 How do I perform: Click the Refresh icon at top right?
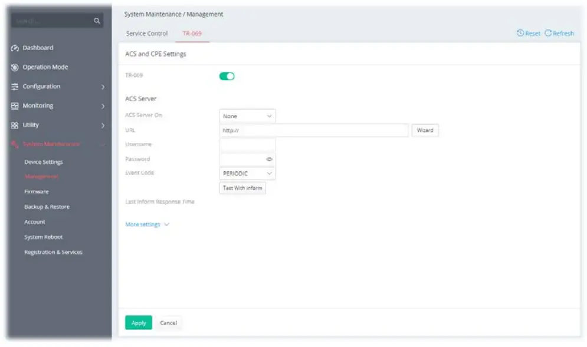tap(548, 34)
